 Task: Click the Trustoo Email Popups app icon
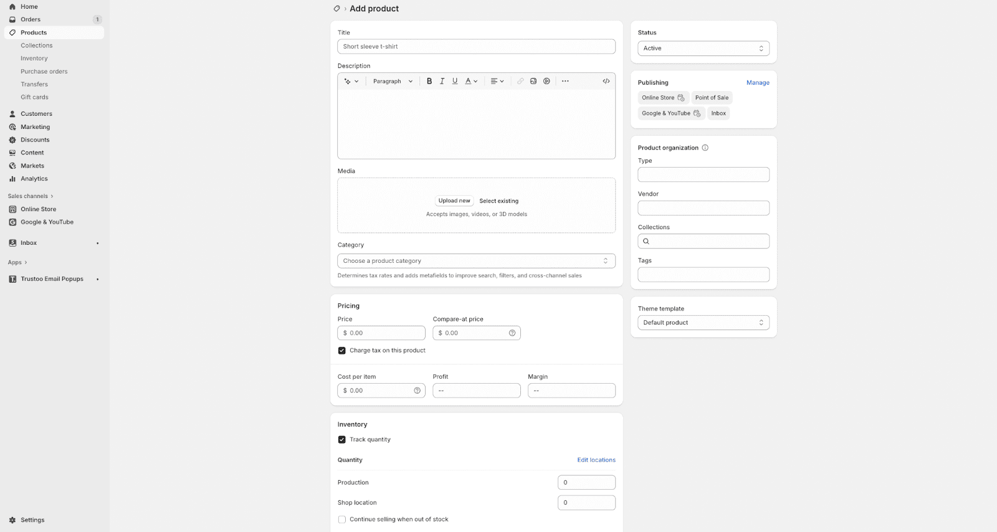coord(12,279)
